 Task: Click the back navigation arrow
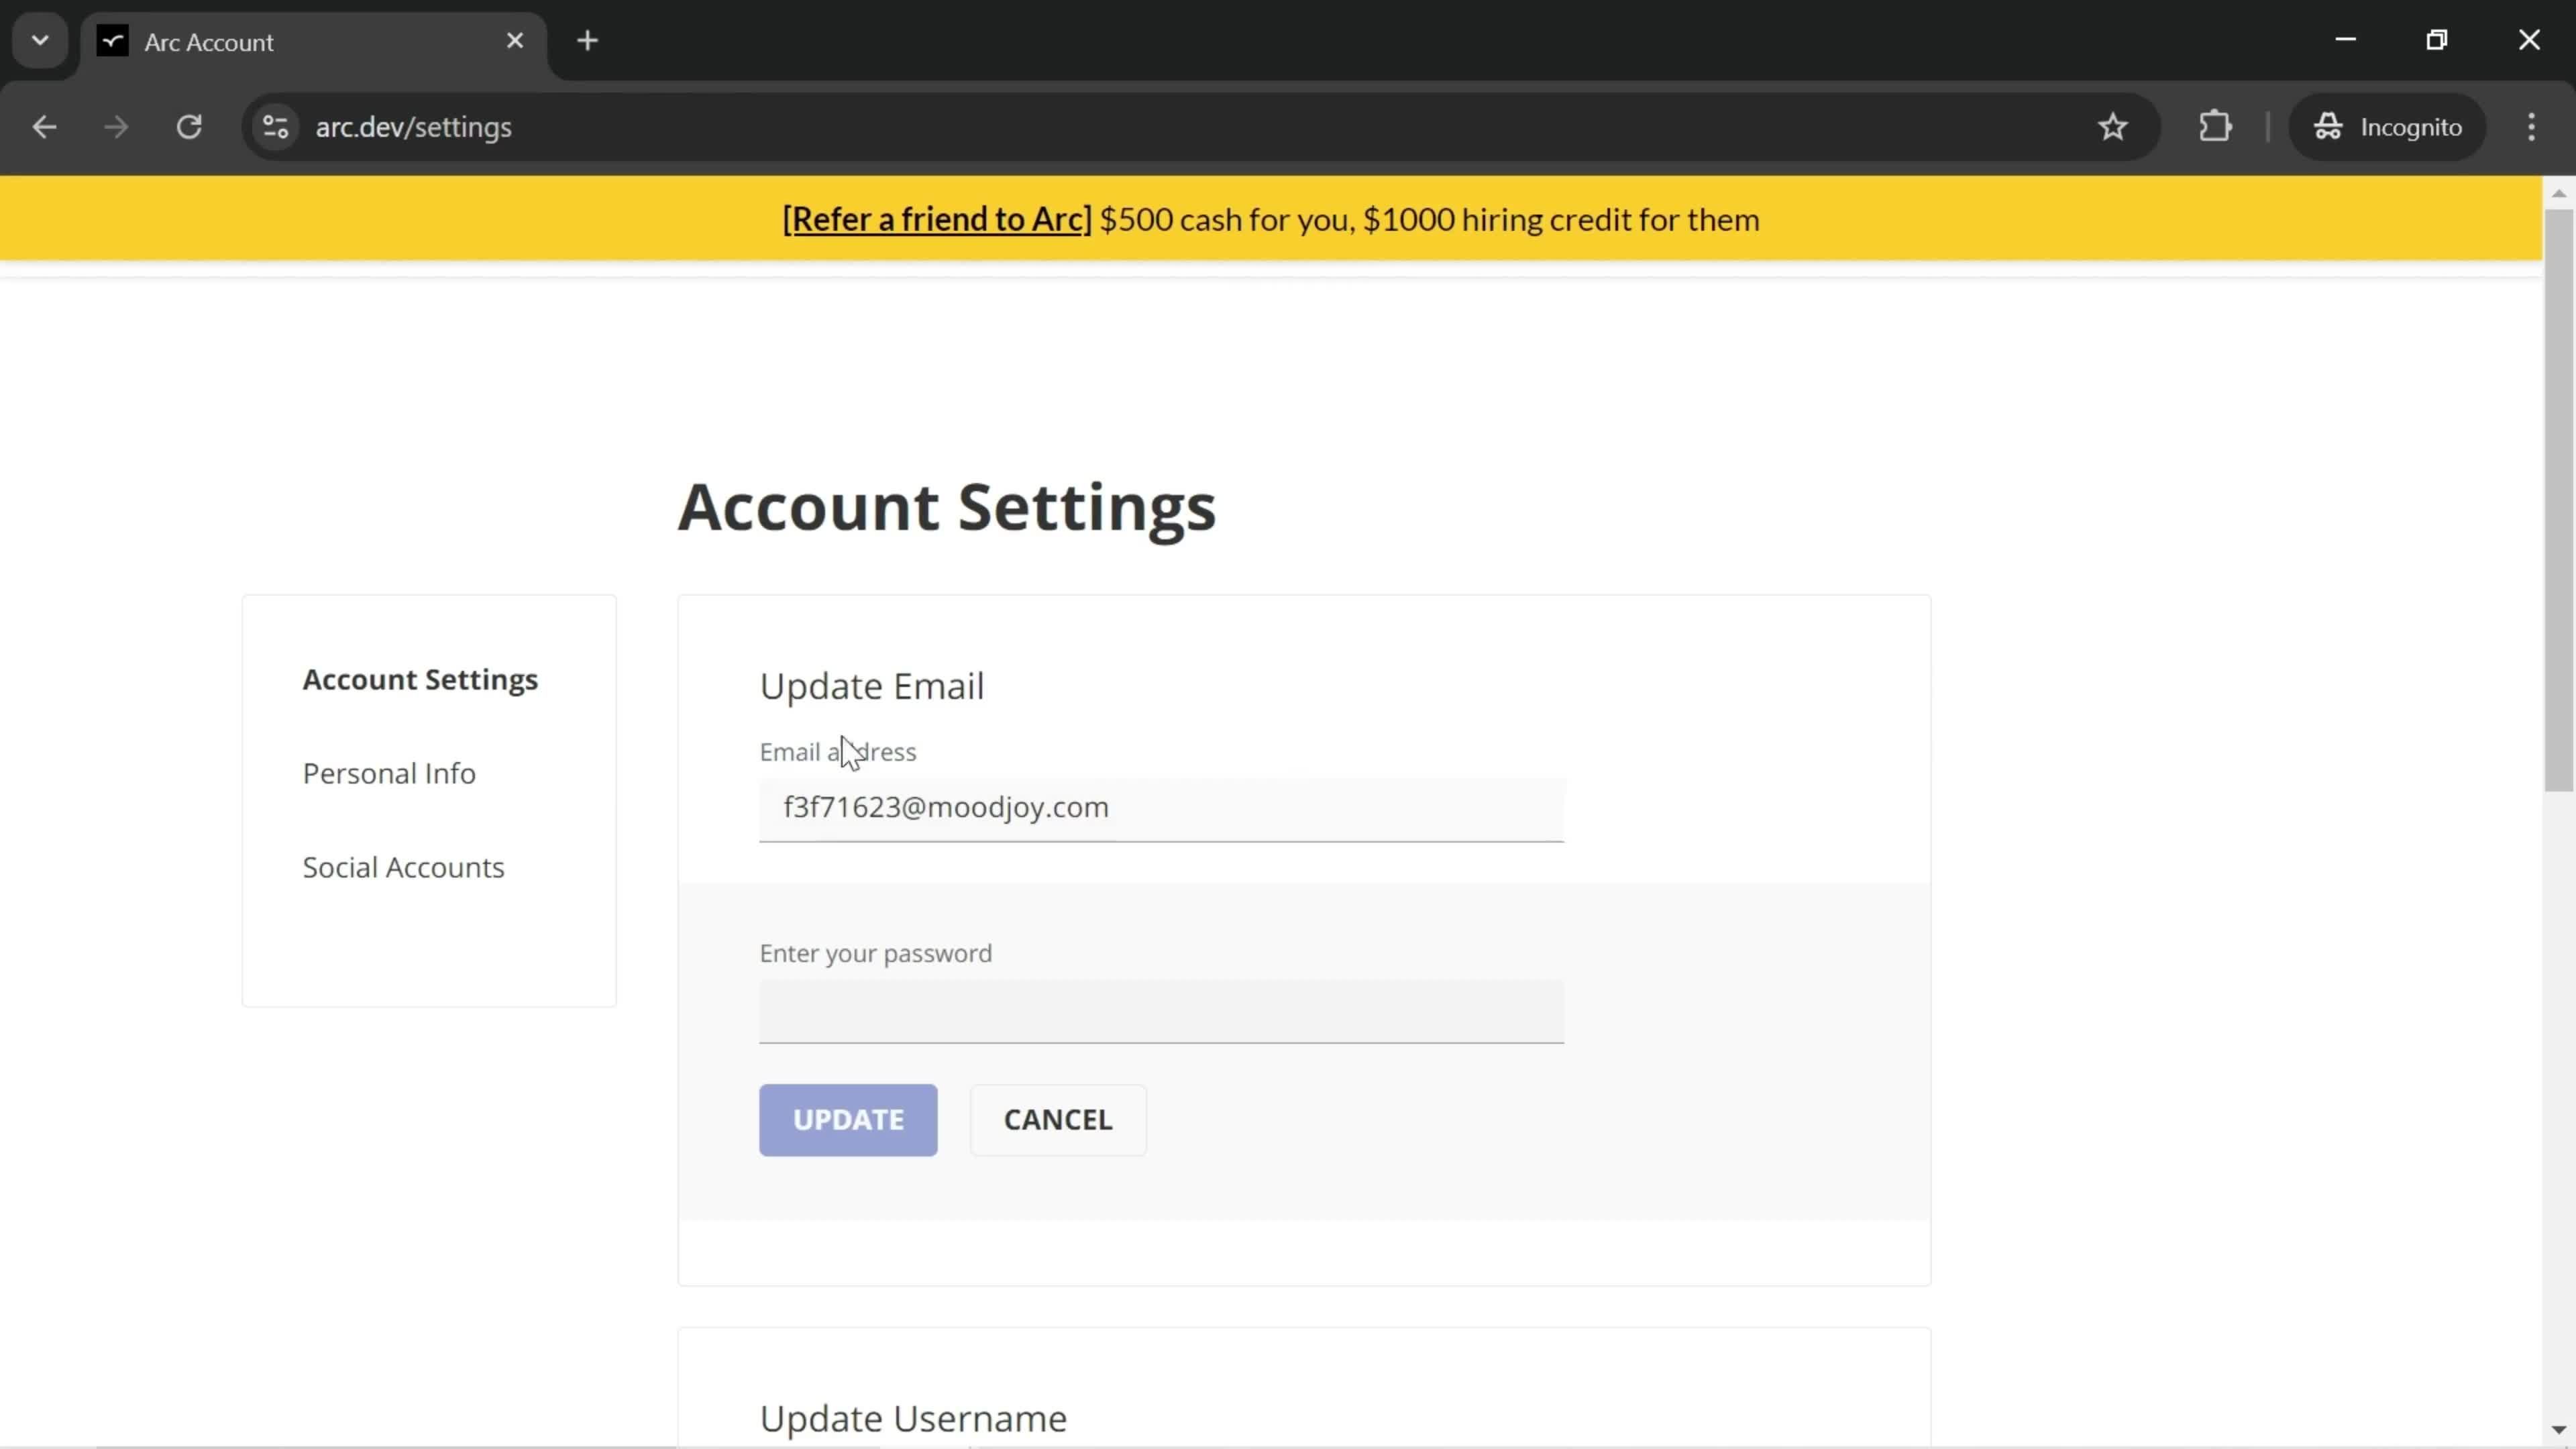[44, 125]
